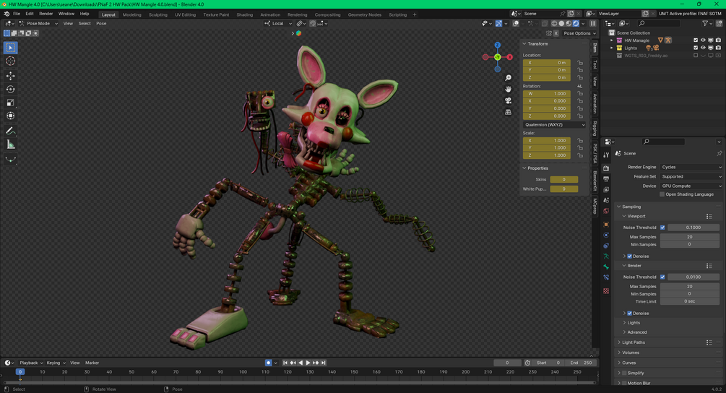This screenshot has height=393, width=726.
Task: Select the Scale tool
Action: (10, 103)
